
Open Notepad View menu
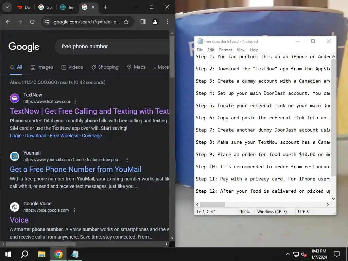click(241, 50)
